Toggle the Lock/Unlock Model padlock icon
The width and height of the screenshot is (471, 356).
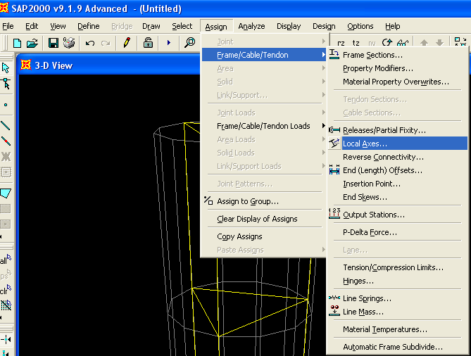click(148, 43)
